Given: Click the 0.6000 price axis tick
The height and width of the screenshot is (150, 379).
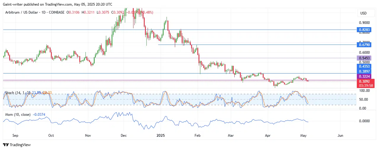Looking at the screenshot, I should tap(365, 53).
